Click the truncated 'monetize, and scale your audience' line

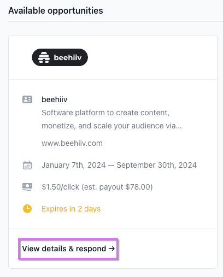coord(111,126)
